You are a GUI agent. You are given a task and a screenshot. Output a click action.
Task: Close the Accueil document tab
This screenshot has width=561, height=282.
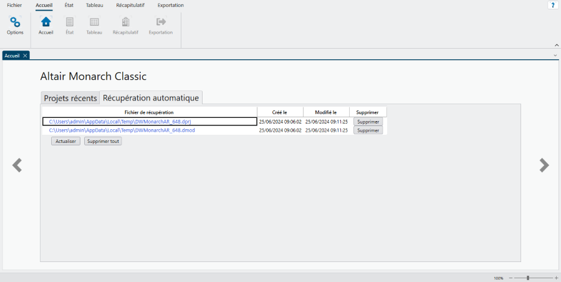coord(25,56)
